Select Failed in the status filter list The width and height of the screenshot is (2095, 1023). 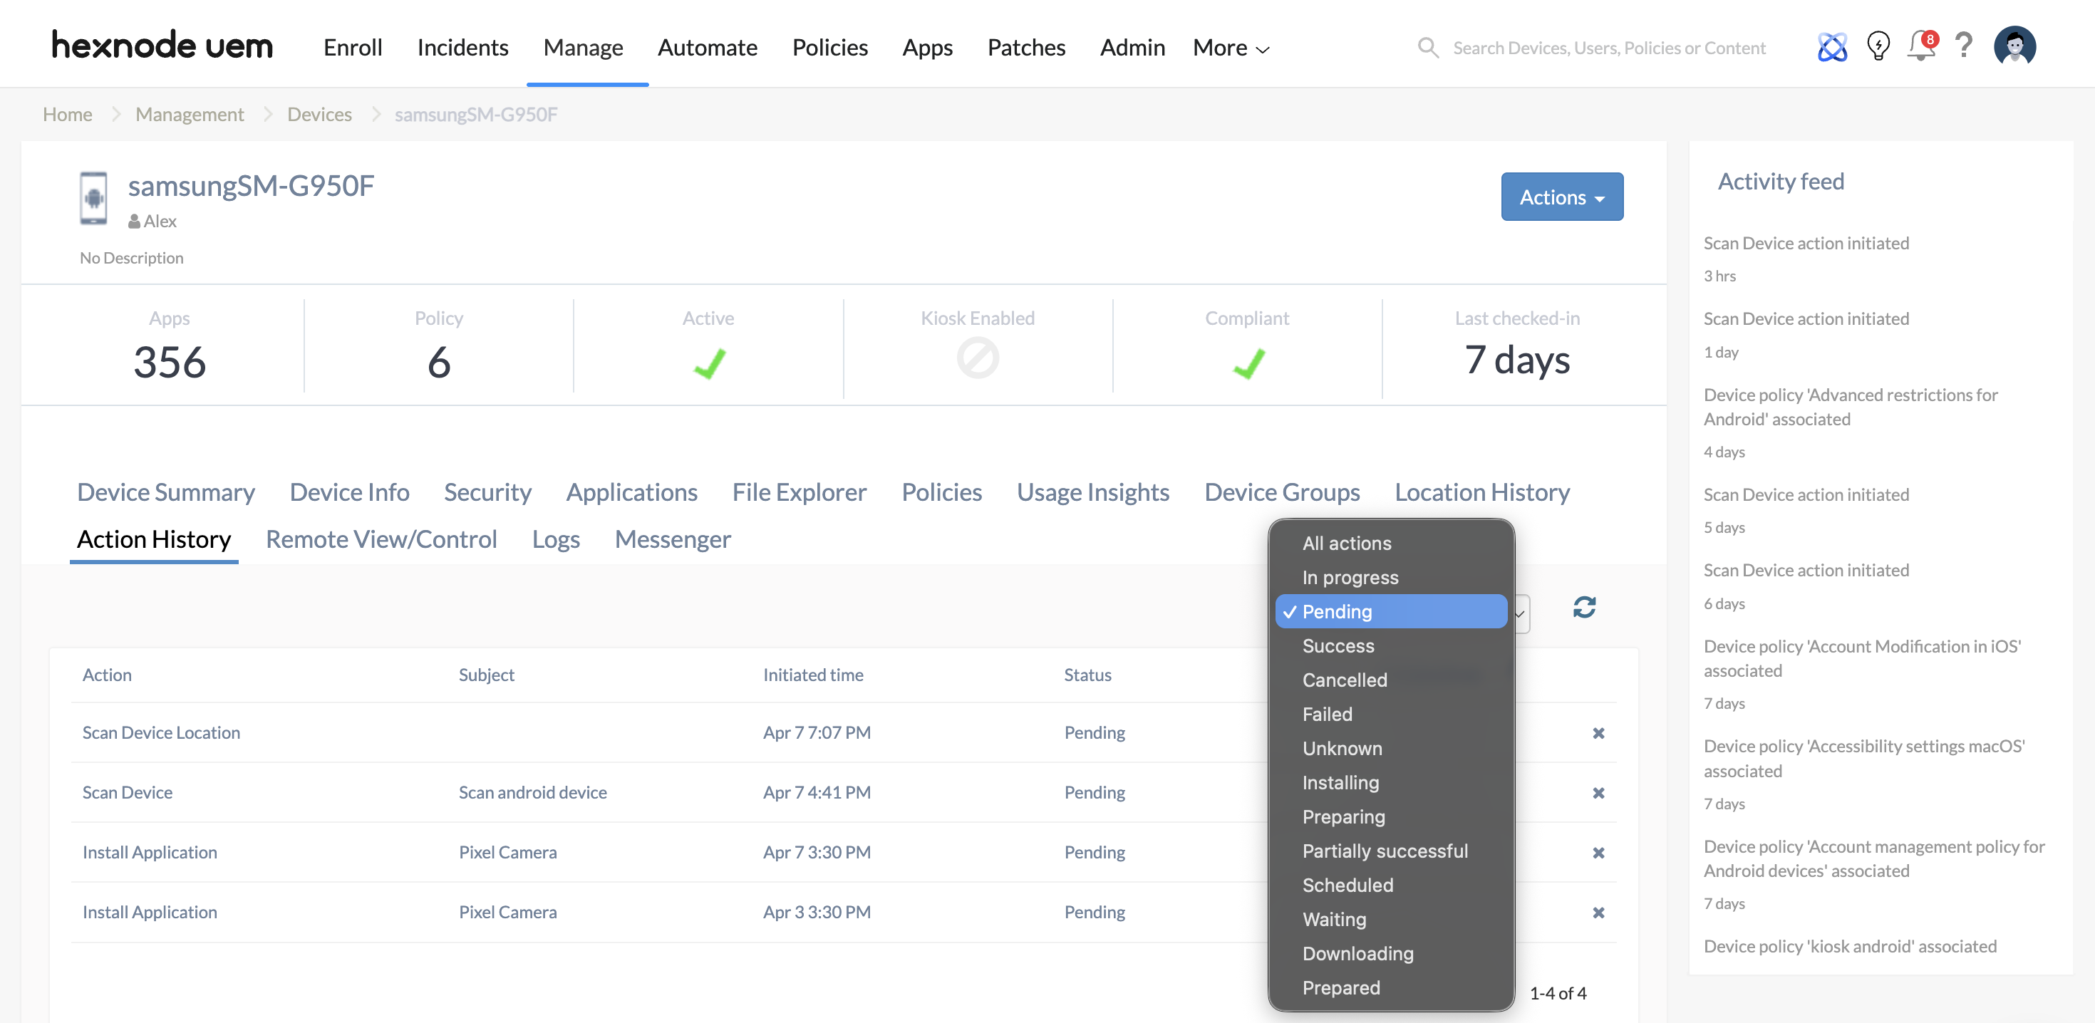coord(1328,714)
